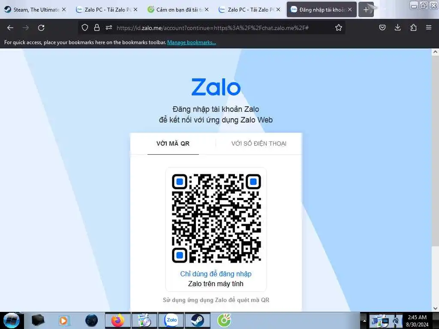
Task: Close the Cảm ơn bạn đã tải tab
Action: 207,9
